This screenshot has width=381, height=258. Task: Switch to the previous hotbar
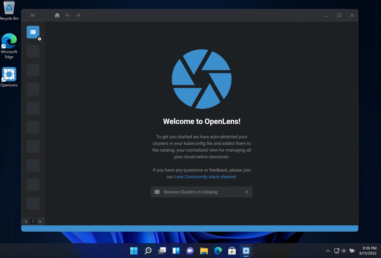pos(26,222)
